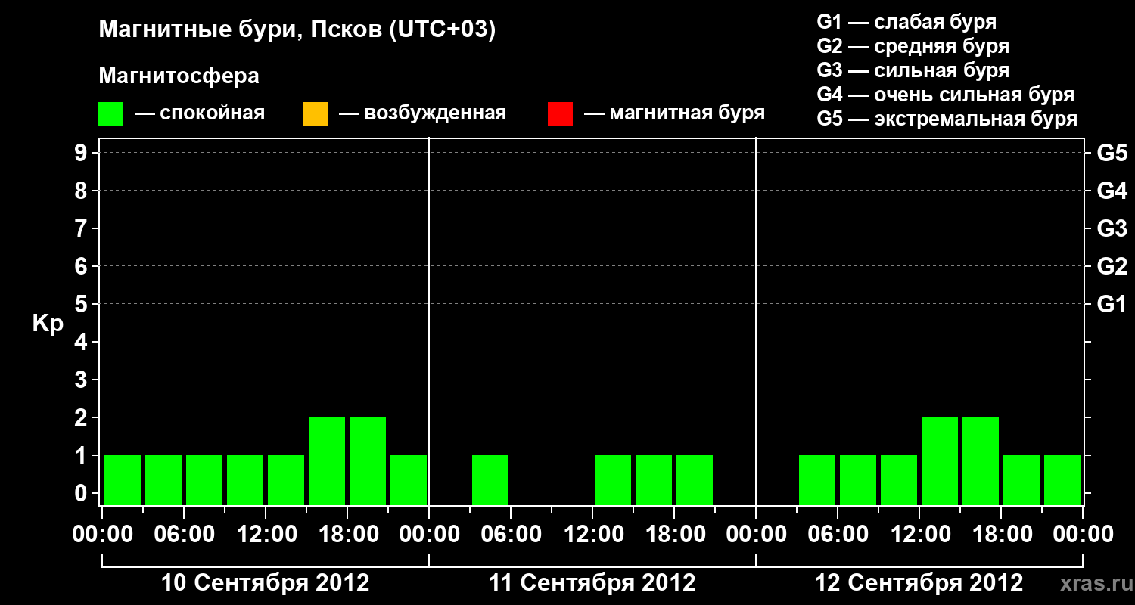Viewport: 1135px width, 605px height.
Task: Click the G1 storm-level tick label beside Kp 5
Action: [x=1112, y=304]
